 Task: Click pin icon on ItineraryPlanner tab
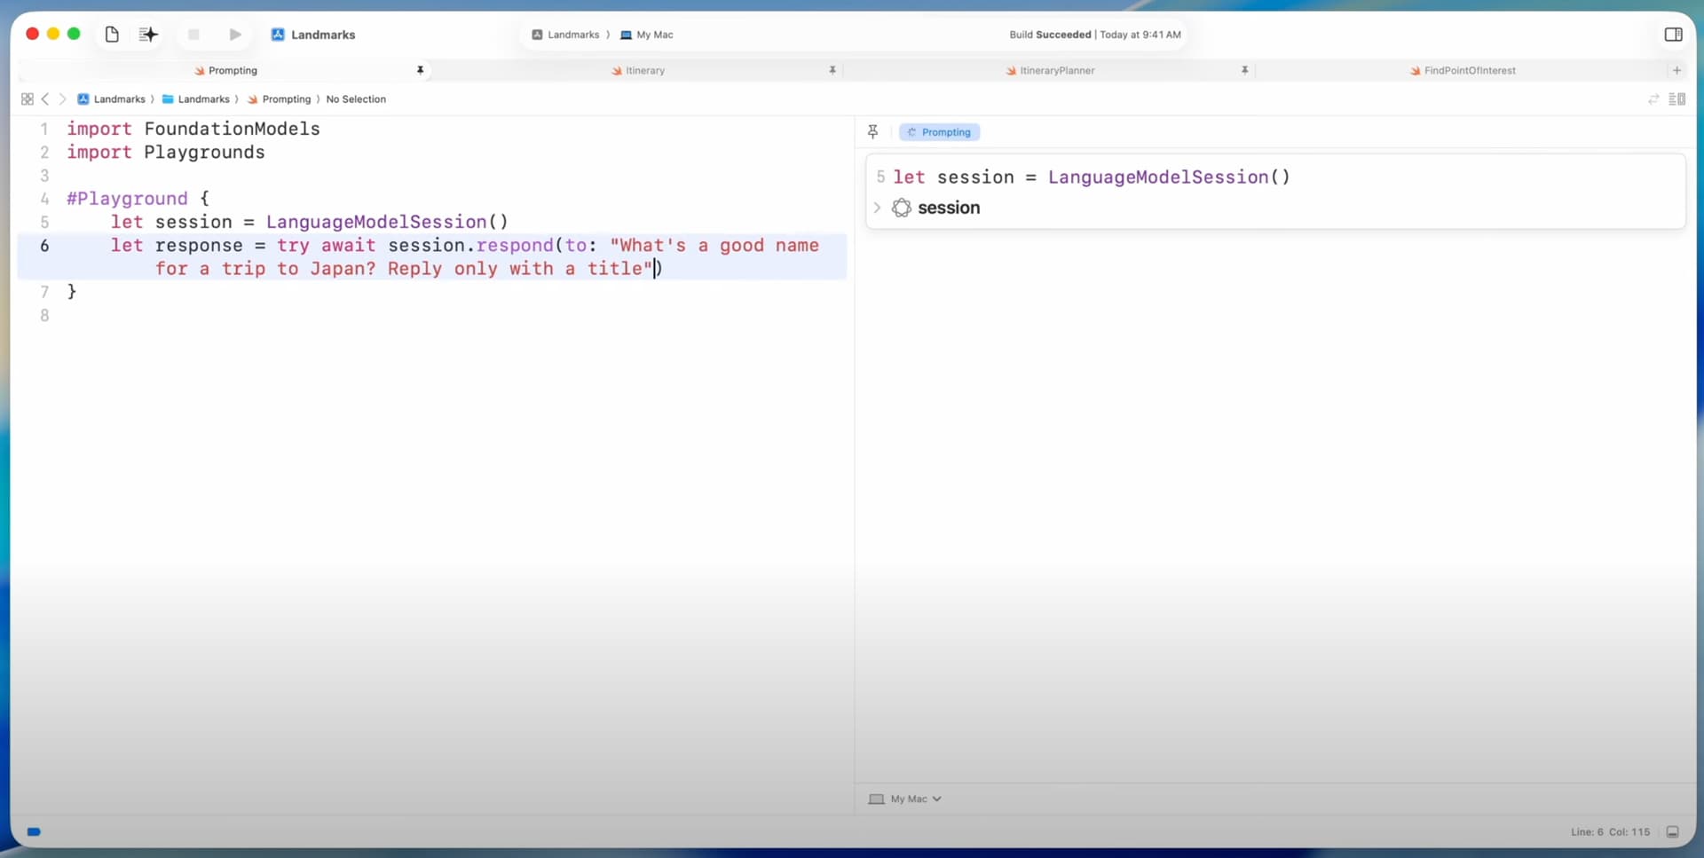point(1244,70)
